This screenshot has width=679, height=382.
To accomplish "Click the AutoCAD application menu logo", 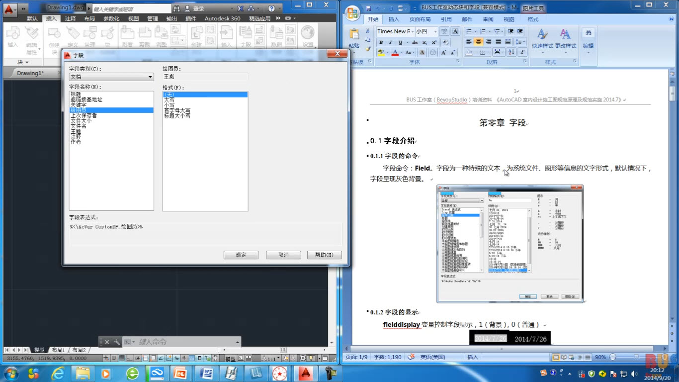I will [x=9, y=9].
